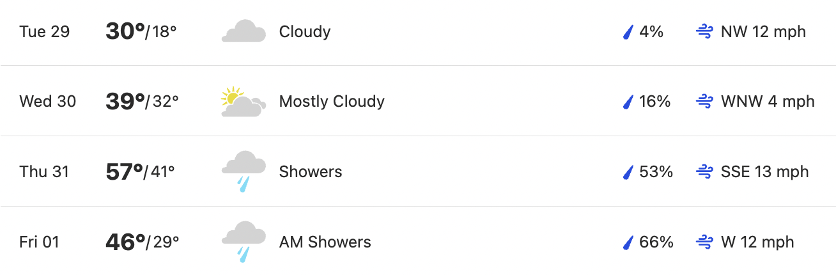Viewport: 836px width, 275px height.
Task: Click the W 12 mph wind reading
Action: pos(757,242)
